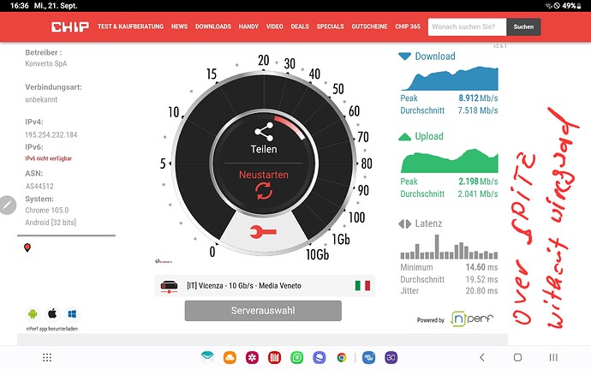Screen dimensions: 591x369
Task: Restart the test with Neustarten icon
Action: pyautogui.click(x=264, y=191)
